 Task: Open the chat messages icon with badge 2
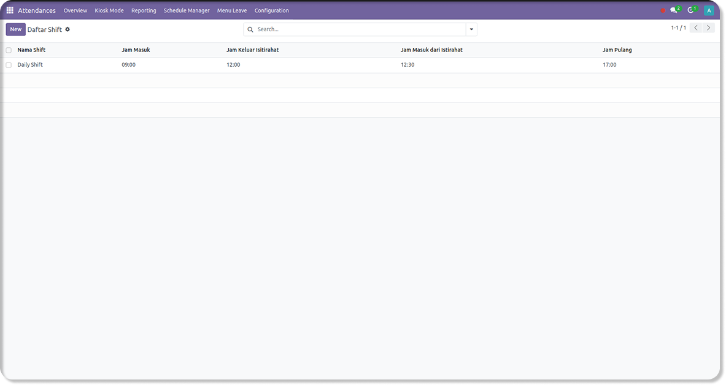(x=674, y=10)
